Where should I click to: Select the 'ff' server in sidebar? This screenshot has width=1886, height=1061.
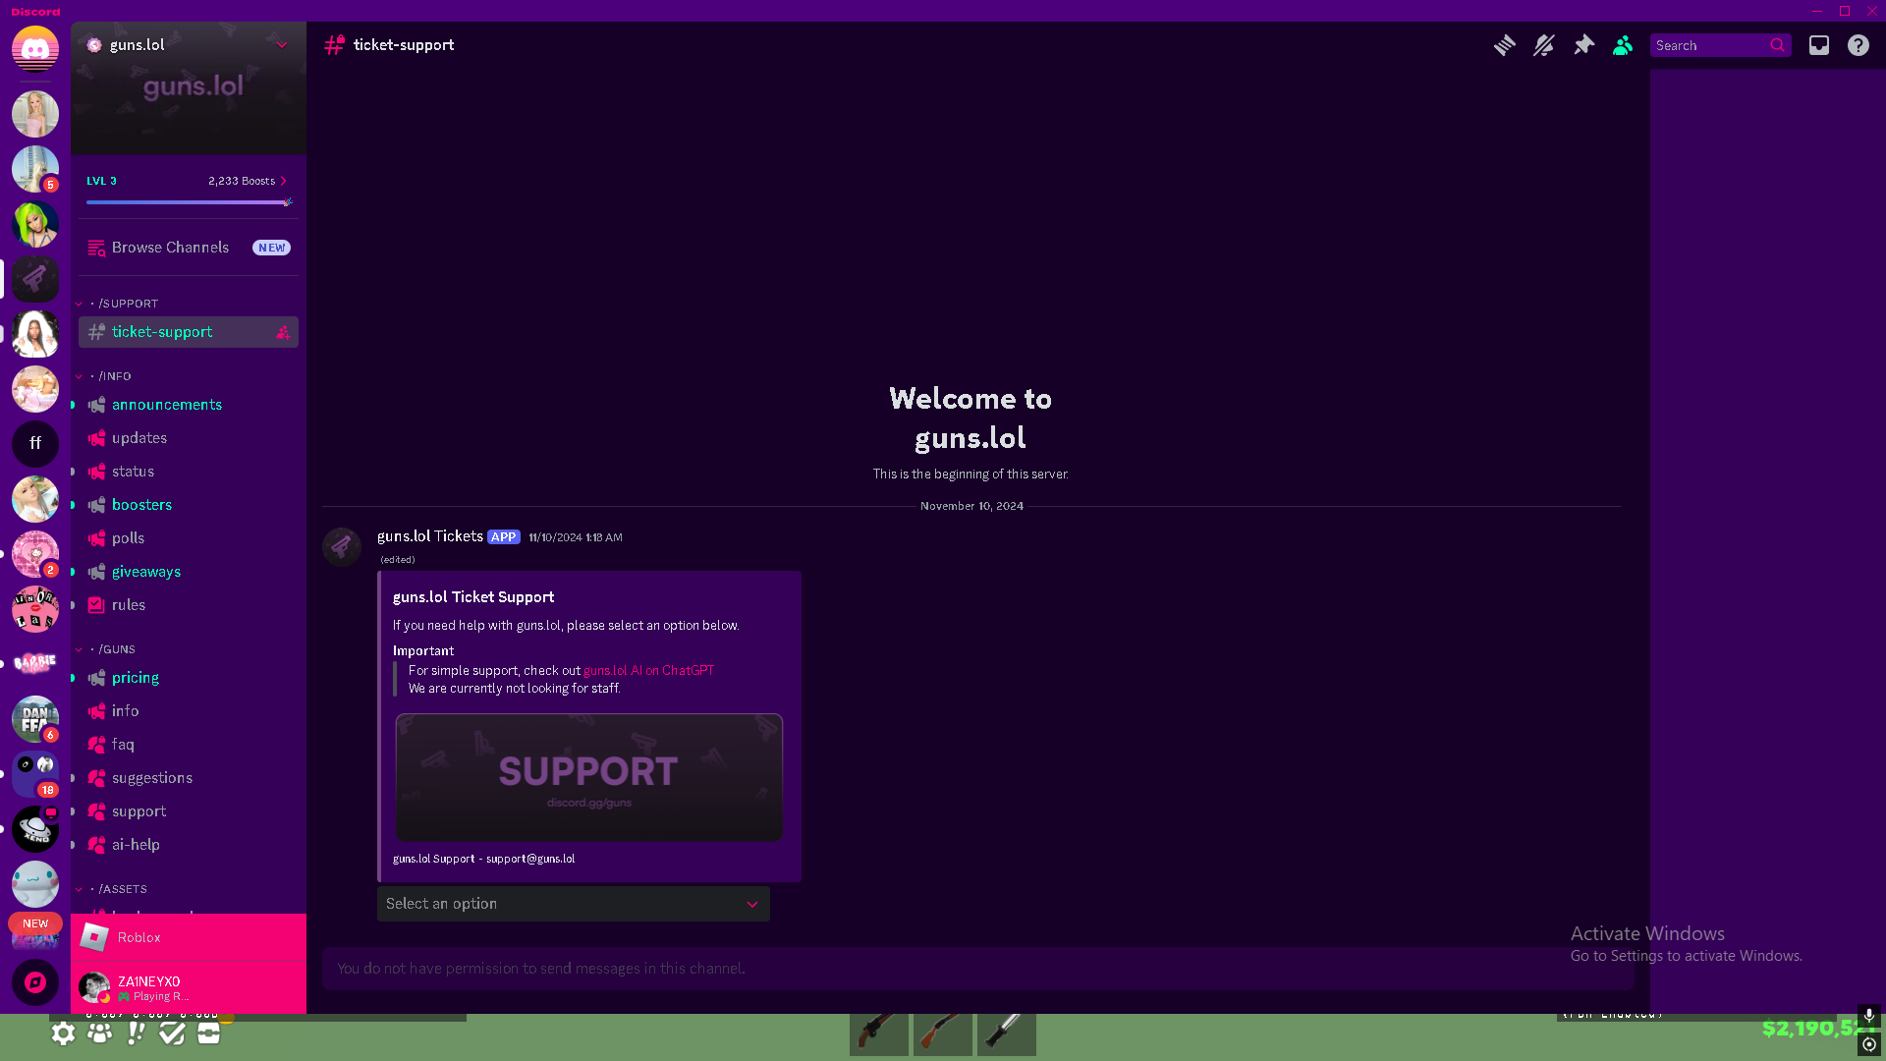coord(35,444)
